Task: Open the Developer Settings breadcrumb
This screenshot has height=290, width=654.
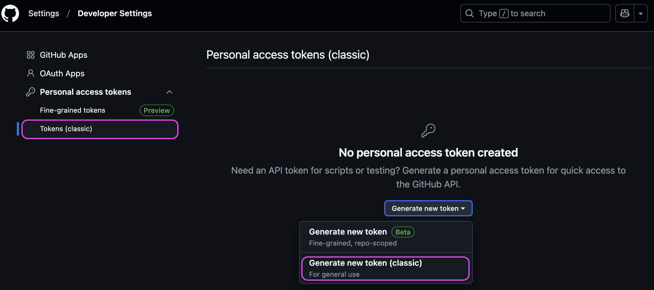Action: pos(115,13)
